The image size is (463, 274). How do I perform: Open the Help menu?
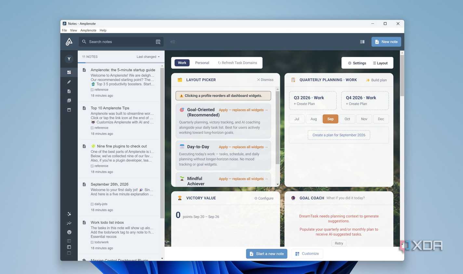point(103,30)
